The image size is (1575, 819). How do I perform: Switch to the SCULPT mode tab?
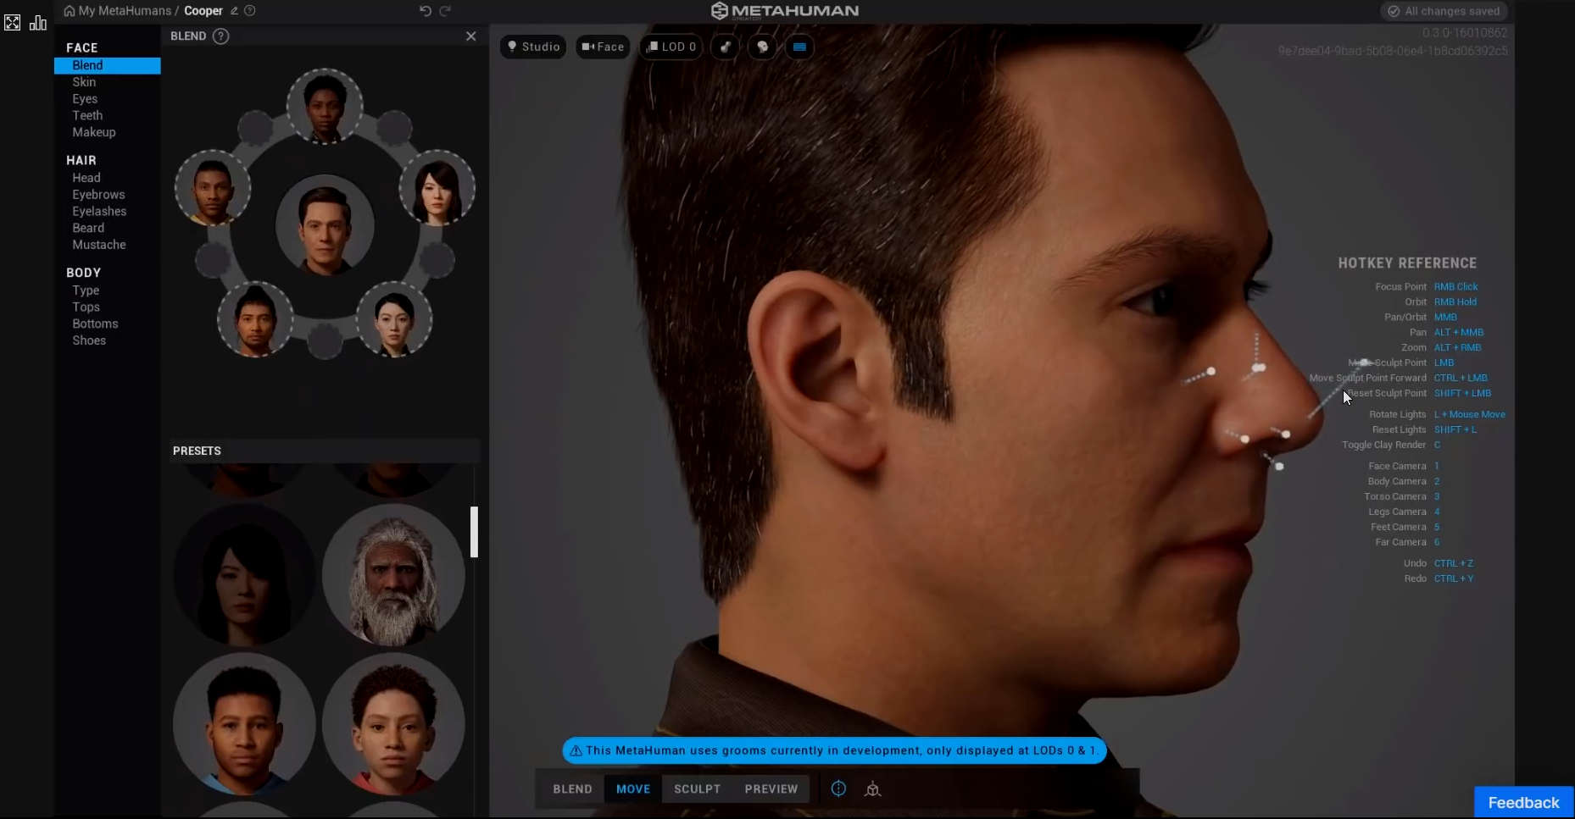pos(697,789)
